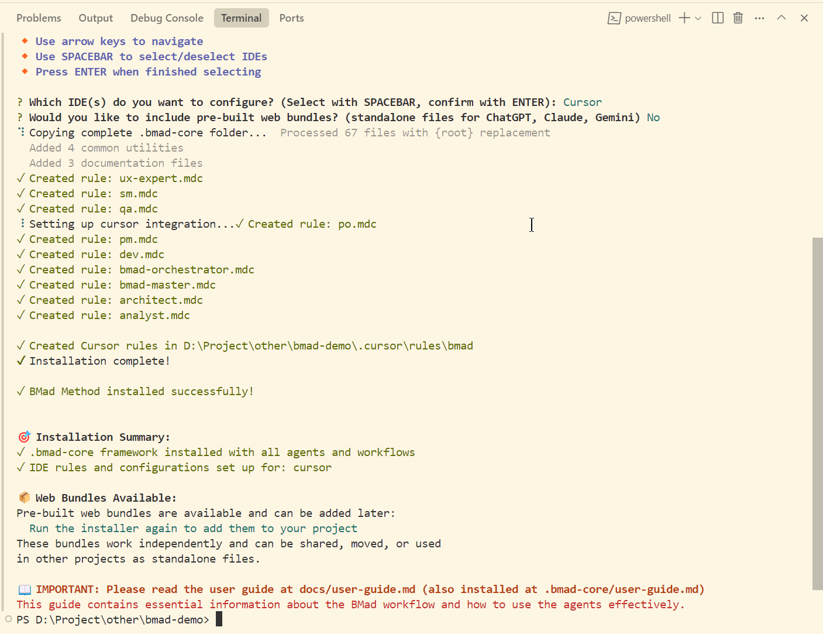
Task: Open the ellipsis more actions menu
Action: [x=759, y=18]
